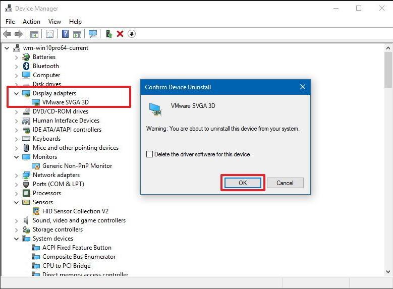
Task: Click the show/hide action pane toolbar icon
Action: pyautogui.click(x=77, y=34)
